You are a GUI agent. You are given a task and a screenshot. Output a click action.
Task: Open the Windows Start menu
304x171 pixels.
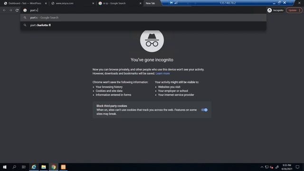click(x=5, y=167)
